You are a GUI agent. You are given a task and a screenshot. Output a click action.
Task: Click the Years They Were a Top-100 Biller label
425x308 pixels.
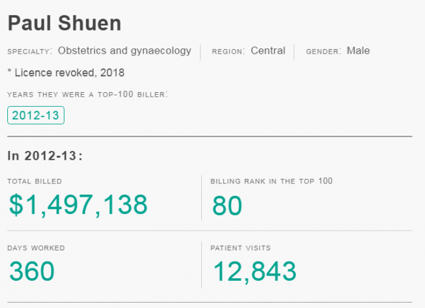[88, 94]
